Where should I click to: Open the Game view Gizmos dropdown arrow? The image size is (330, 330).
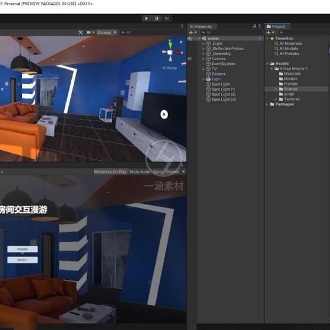click(183, 171)
